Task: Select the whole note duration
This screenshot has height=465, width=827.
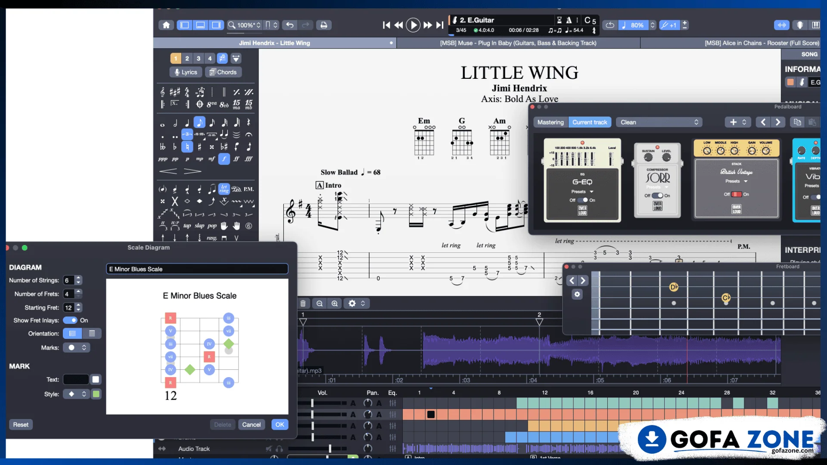Action: 162,124
